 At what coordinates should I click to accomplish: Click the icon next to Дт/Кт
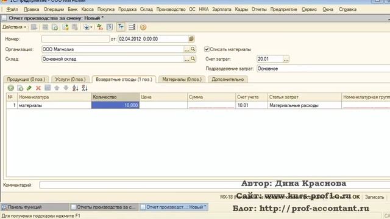coord(110,27)
